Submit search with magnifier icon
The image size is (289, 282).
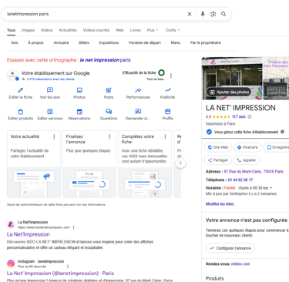coord(223,14)
